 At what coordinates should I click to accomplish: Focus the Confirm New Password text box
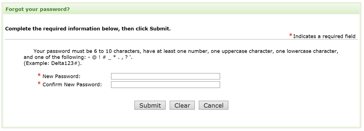coord(165,85)
